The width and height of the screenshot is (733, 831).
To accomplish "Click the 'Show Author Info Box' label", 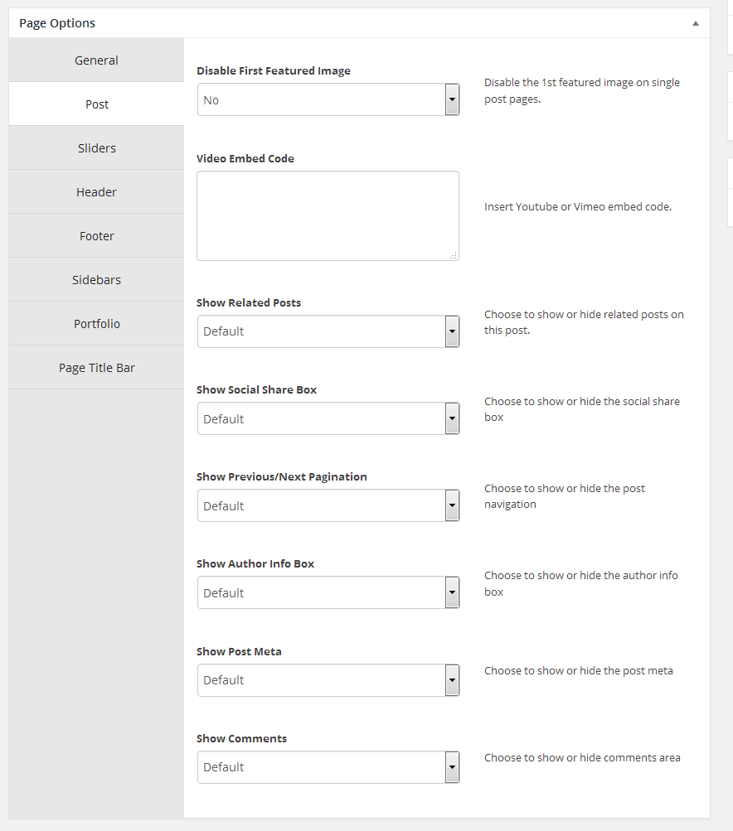I will (x=255, y=563).
